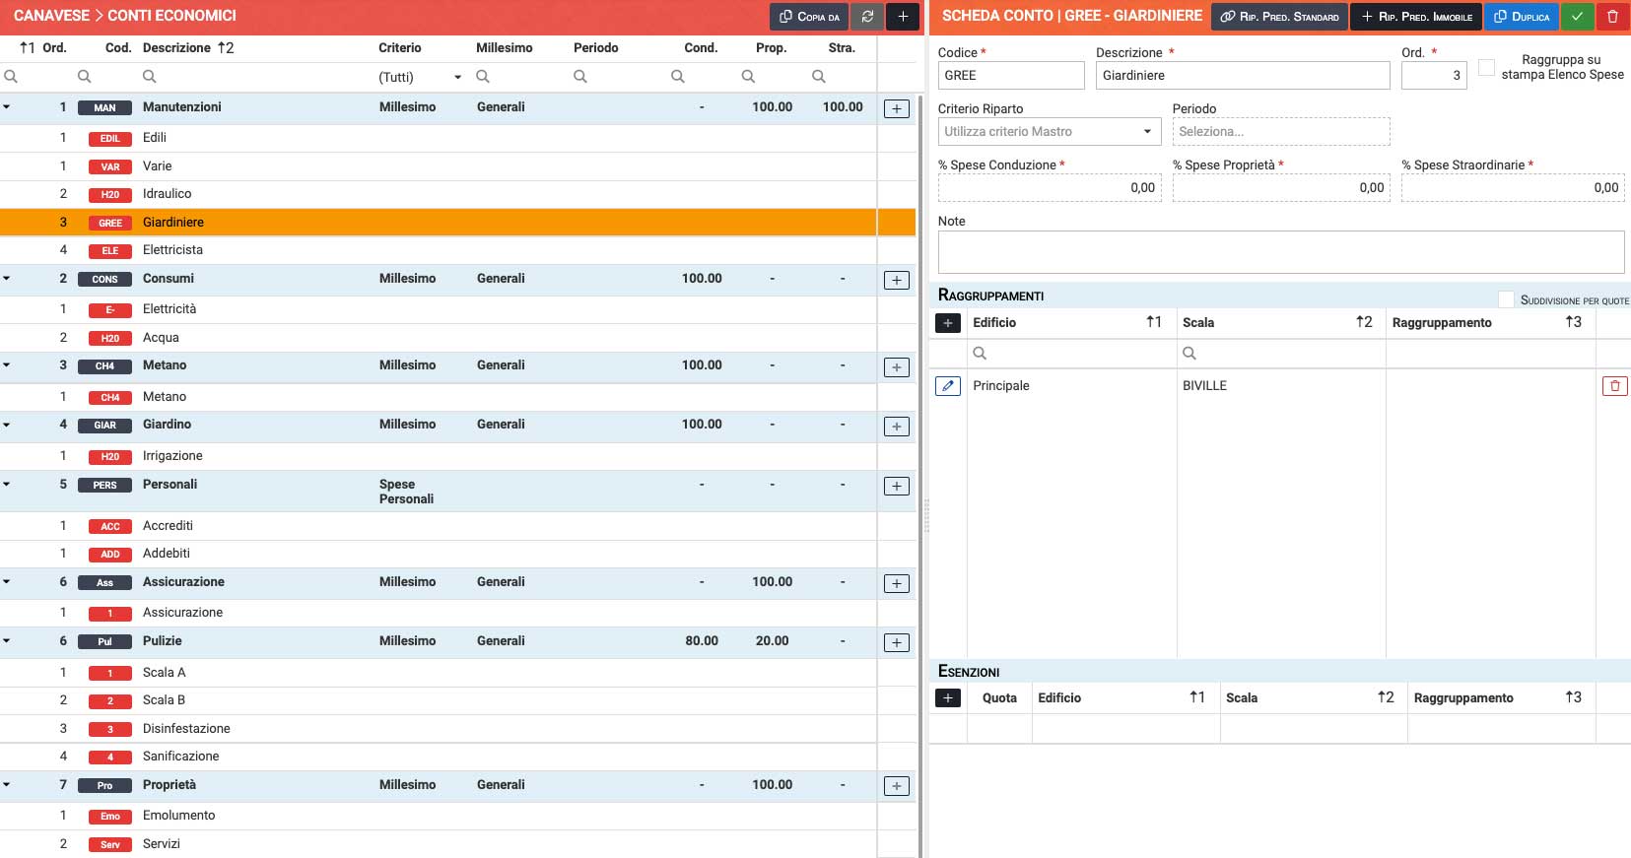The image size is (1631, 858).
Task: Click Rip. Pred. Standard button
Action: pos(1279,16)
